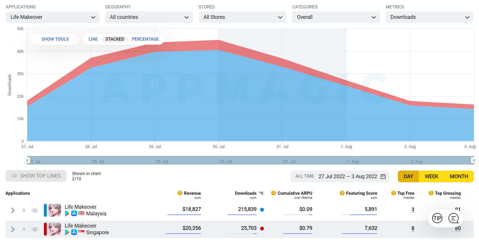
Task: Toggle visibility eye for Malaysia row
Action: (35, 210)
